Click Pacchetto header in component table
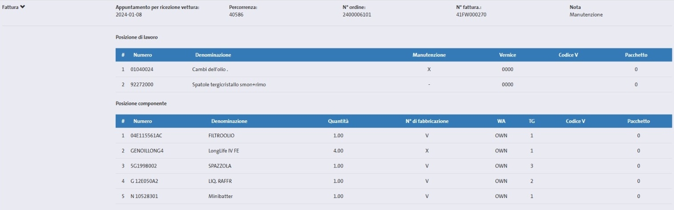Image resolution: width=674 pixels, height=210 pixels. tap(638, 121)
